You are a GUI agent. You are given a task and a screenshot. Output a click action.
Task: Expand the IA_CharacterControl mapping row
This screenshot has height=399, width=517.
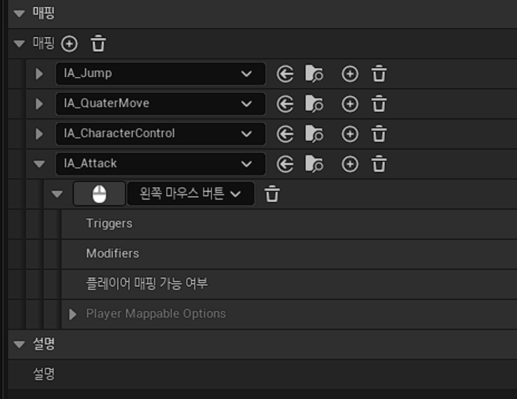click(39, 134)
